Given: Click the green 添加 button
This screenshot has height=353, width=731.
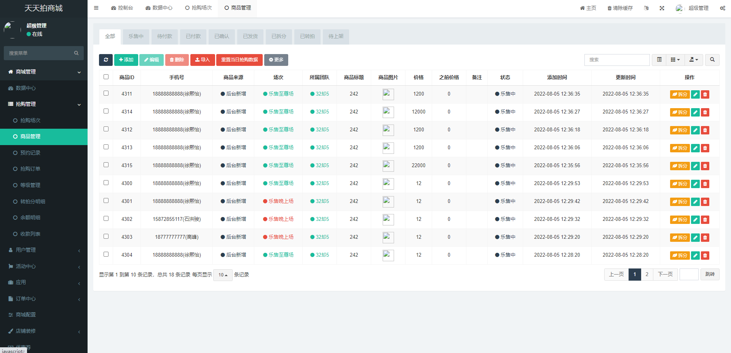Looking at the screenshot, I should point(126,60).
